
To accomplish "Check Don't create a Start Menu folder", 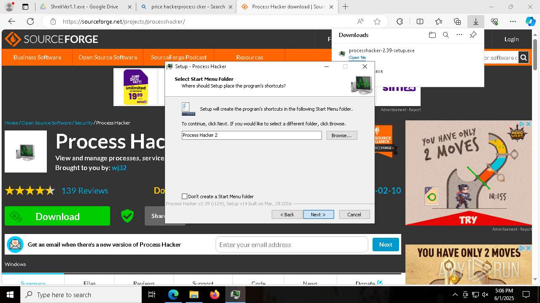I will click(x=184, y=196).
